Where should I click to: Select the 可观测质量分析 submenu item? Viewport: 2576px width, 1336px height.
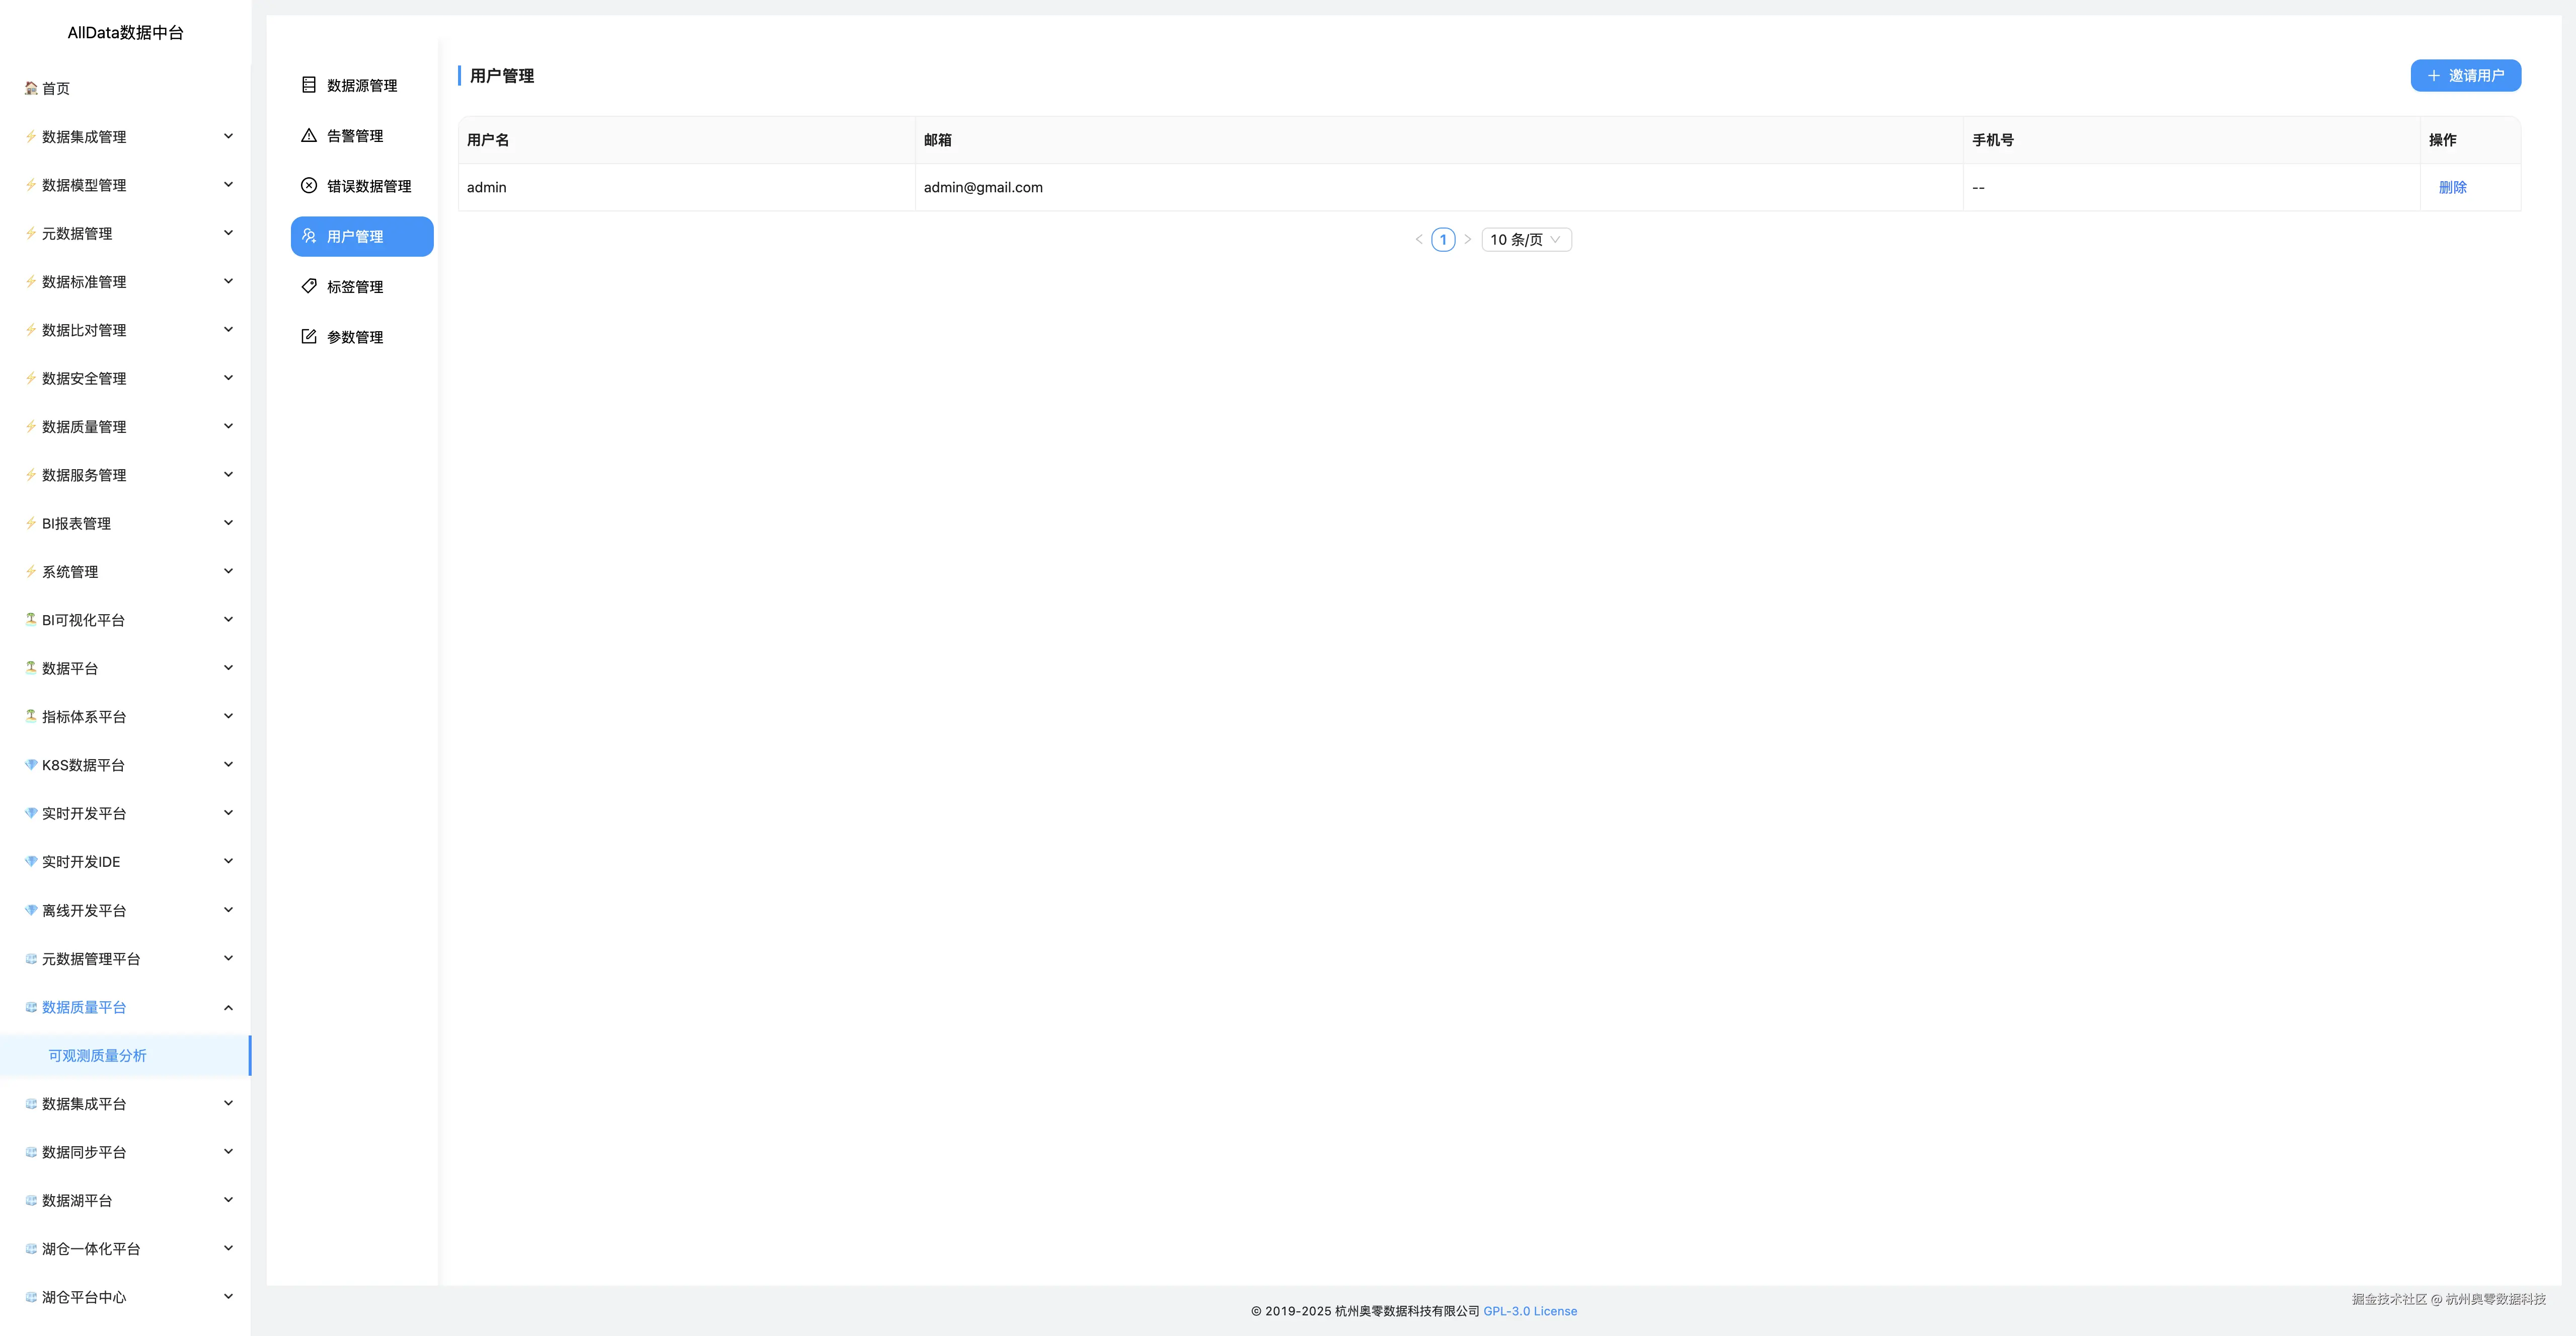coord(97,1055)
